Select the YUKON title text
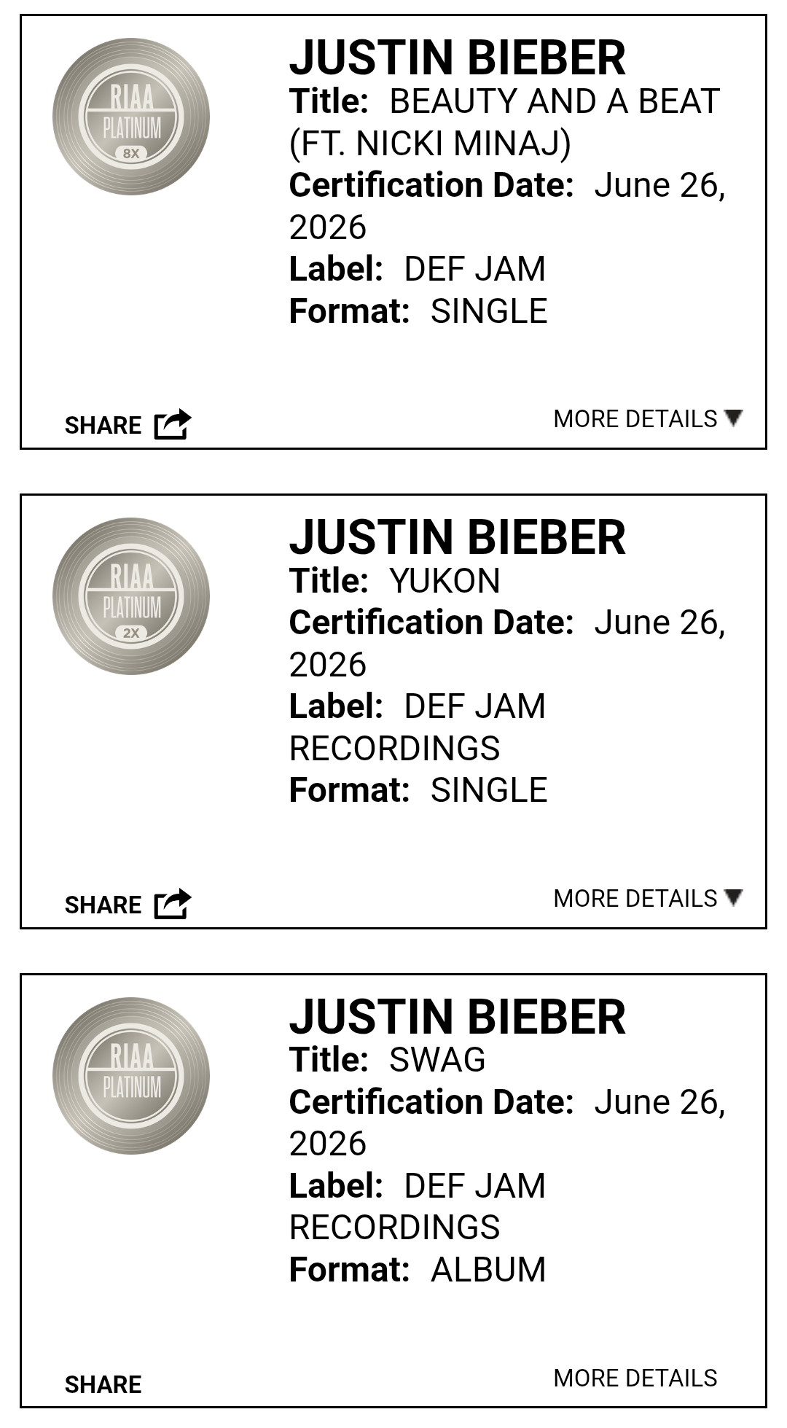This screenshot has width=787, height=1428. click(x=445, y=581)
